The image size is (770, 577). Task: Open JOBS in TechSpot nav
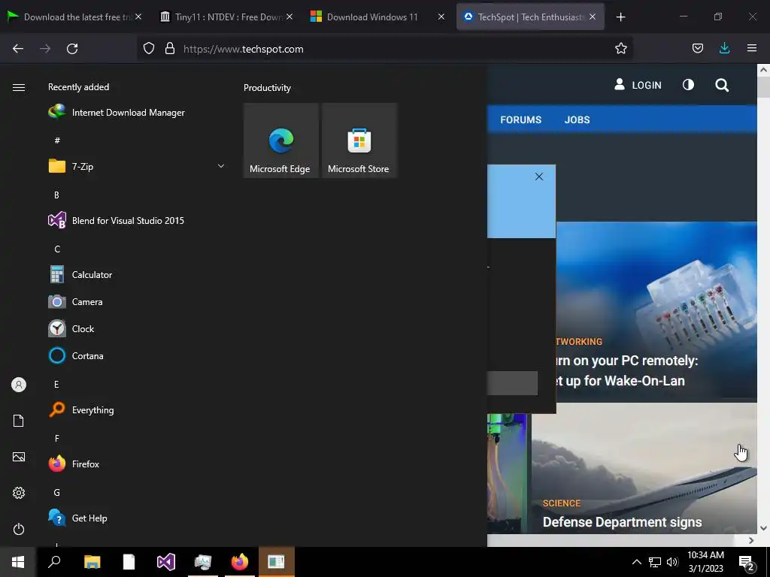point(577,119)
